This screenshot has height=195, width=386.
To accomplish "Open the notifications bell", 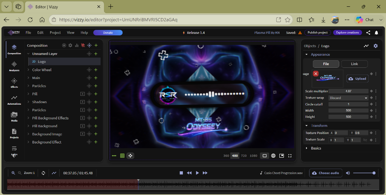I will pos(377,32).
